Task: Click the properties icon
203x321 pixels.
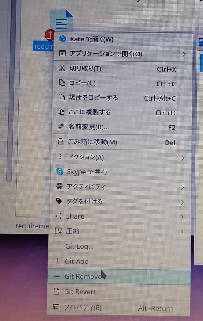Action: [x=56, y=308]
